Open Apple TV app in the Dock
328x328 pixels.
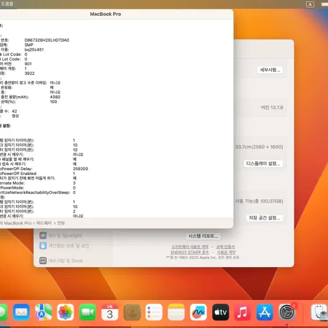pos(220,312)
